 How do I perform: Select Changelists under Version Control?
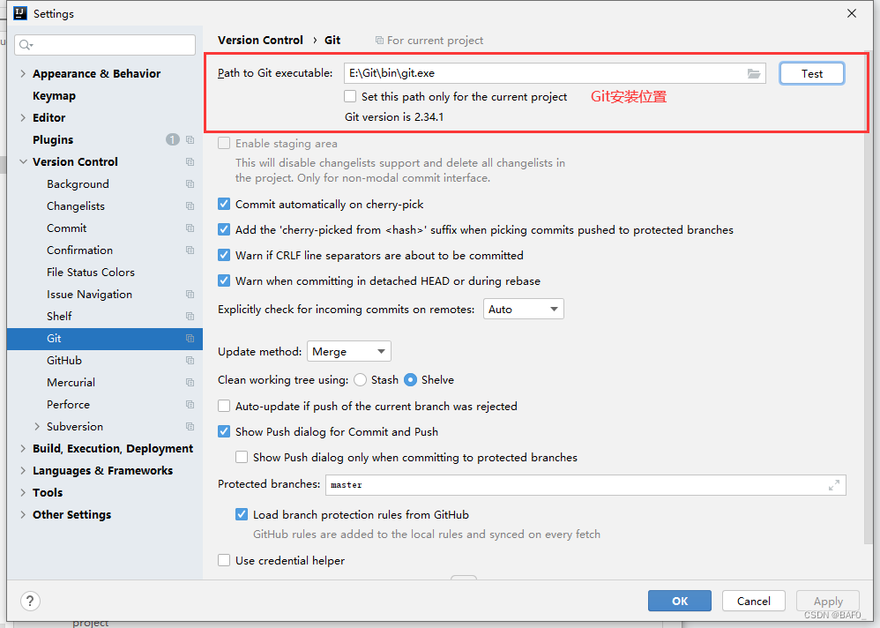click(76, 206)
